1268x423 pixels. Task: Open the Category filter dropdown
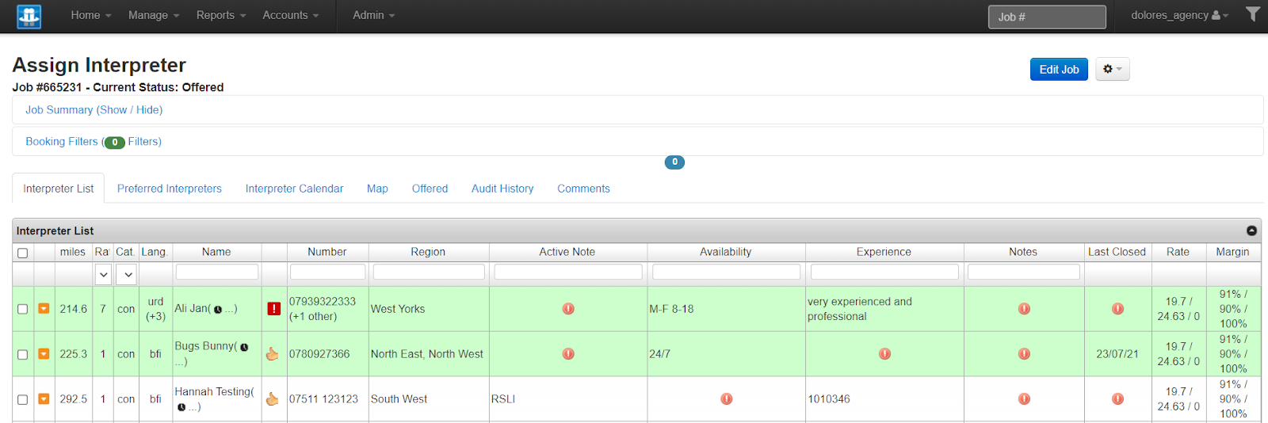[x=127, y=275]
